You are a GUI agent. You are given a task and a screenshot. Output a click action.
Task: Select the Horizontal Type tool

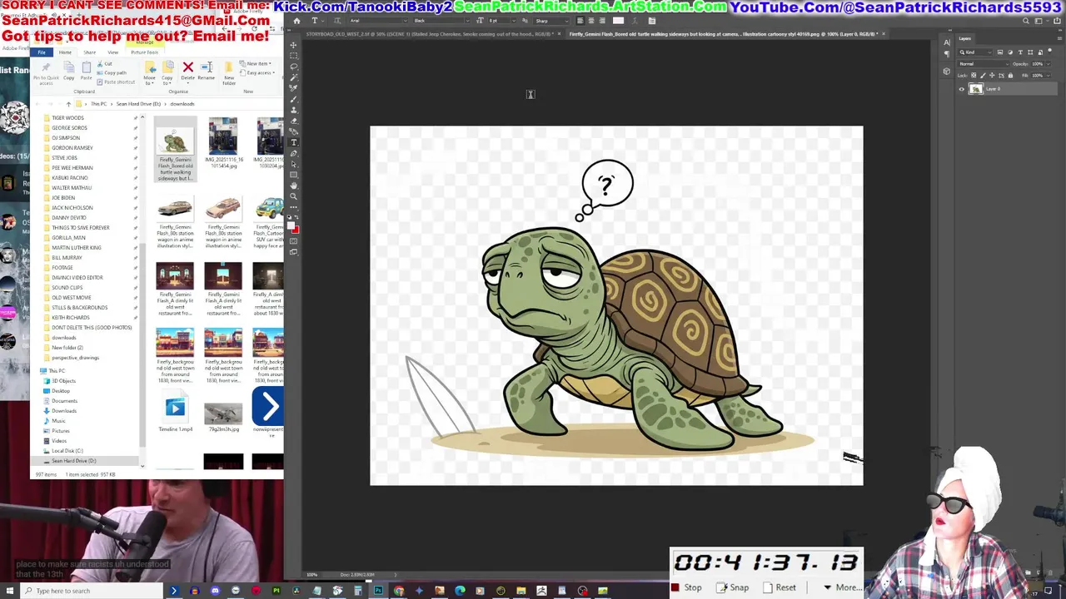(293, 142)
